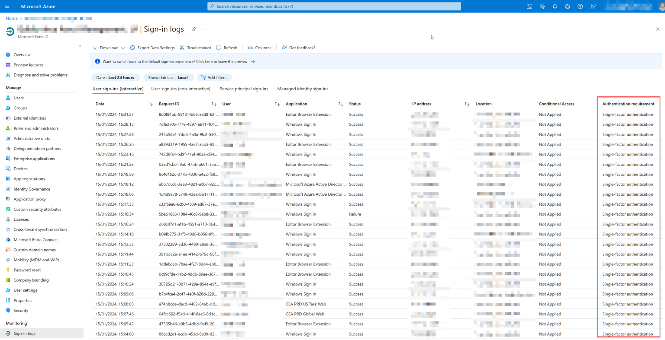Open the portal settings gear
The width and height of the screenshot is (665, 340).
point(567,6)
